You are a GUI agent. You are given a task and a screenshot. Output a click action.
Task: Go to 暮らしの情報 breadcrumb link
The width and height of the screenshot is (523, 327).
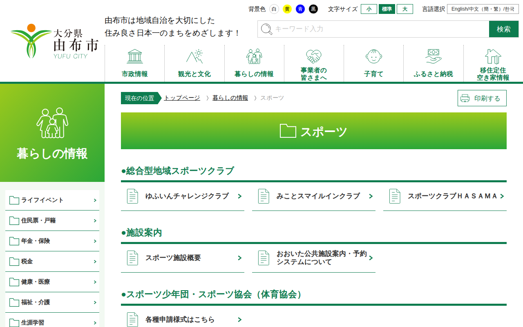click(x=230, y=98)
